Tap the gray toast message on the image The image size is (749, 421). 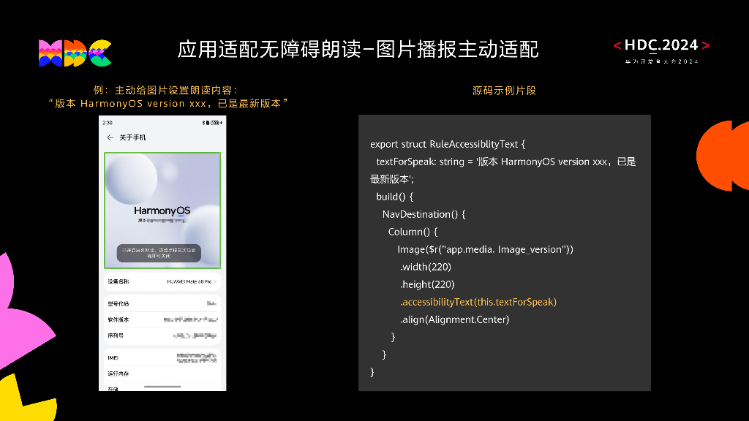pos(159,253)
